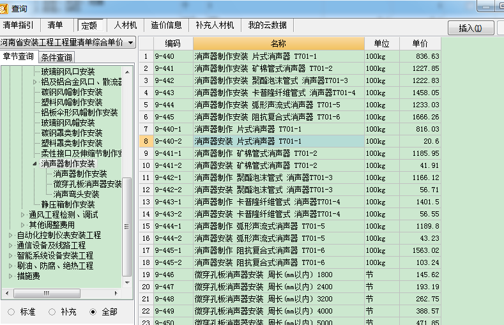Select 消声弯头安装 tree item
This screenshot has height=325, width=504.
click(76, 195)
